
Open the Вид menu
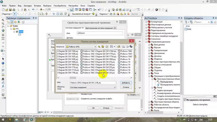coord(20,6)
